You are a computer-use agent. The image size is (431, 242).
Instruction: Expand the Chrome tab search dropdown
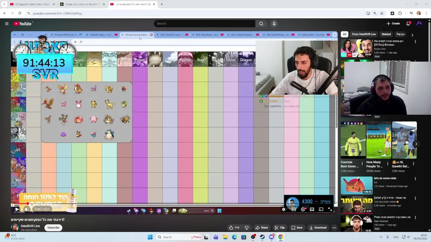[4, 4]
